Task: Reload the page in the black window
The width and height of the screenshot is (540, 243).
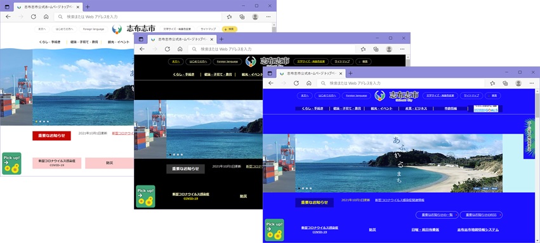Action: click(168, 49)
